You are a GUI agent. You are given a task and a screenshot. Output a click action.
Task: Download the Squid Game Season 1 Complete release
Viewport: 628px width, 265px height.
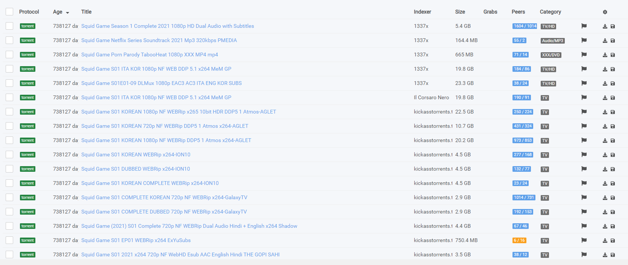tap(605, 26)
